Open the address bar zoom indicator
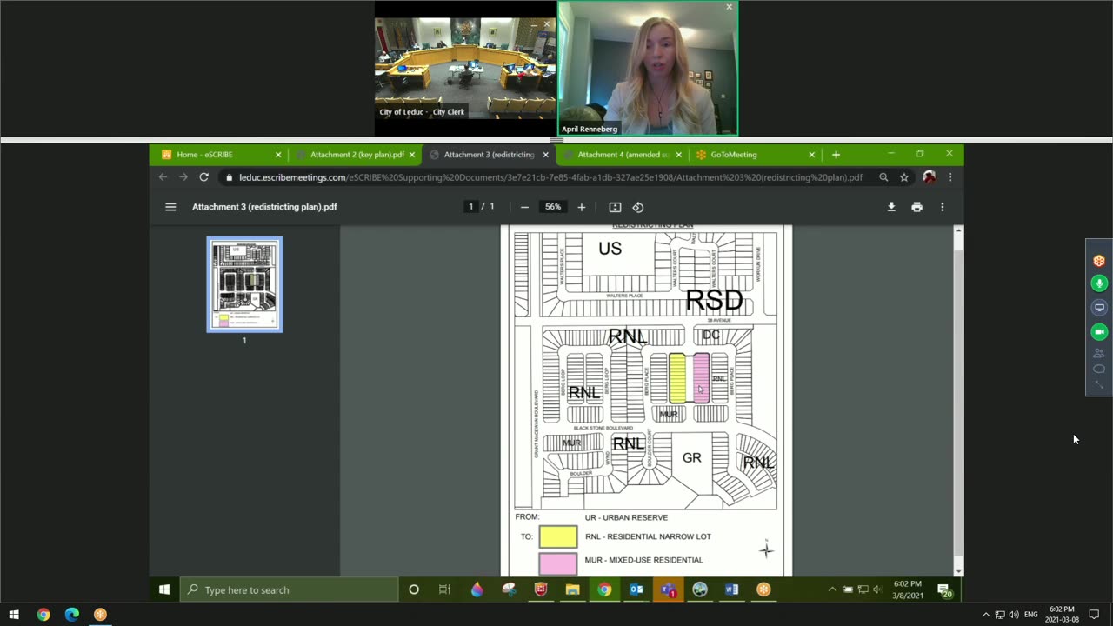Image resolution: width=1113 pixels, height=626 pixels. [883, 177]
